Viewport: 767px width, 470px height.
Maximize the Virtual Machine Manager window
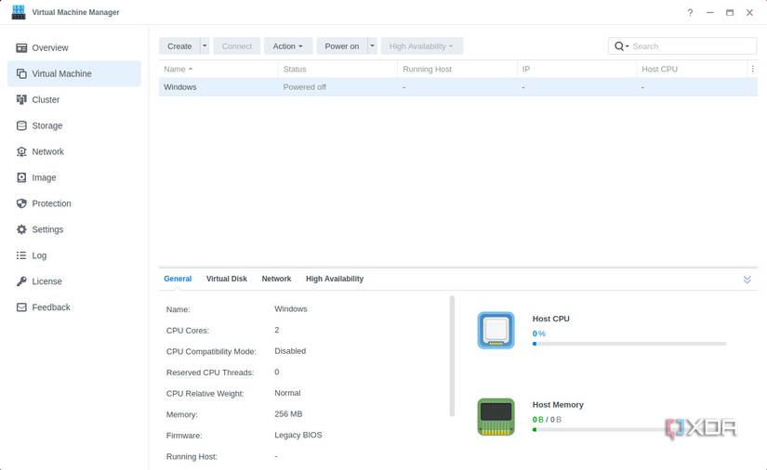(729, 13)
